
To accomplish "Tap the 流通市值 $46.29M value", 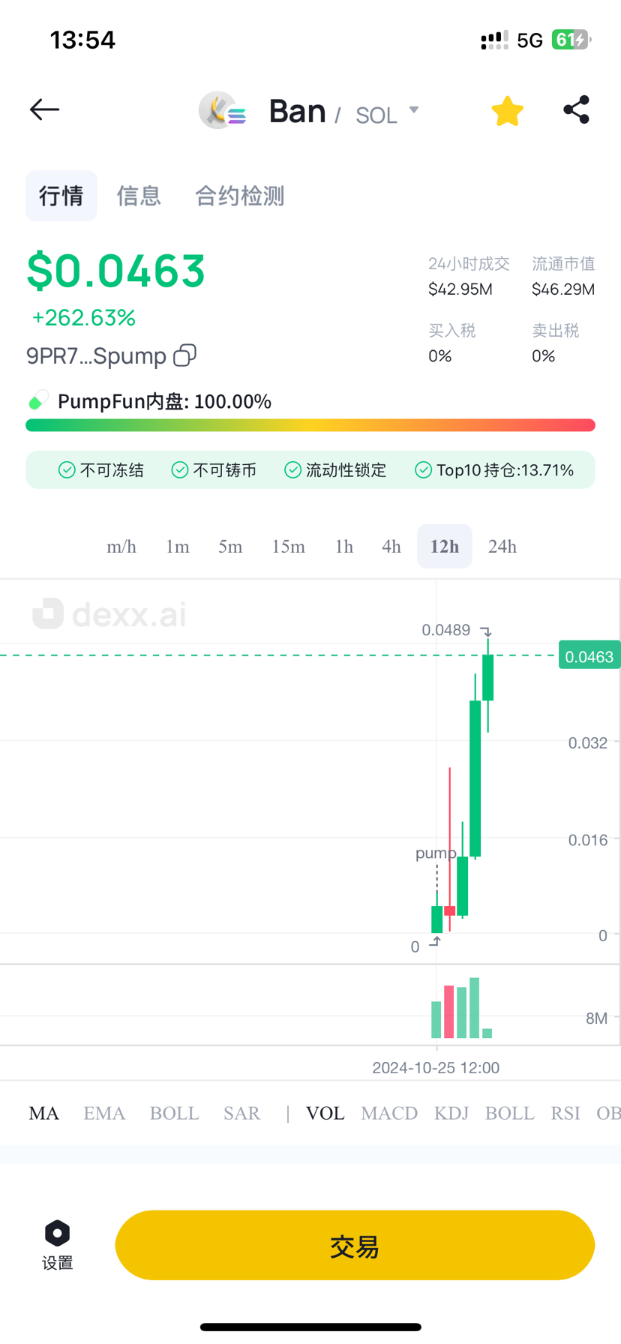I will point(563,289).
